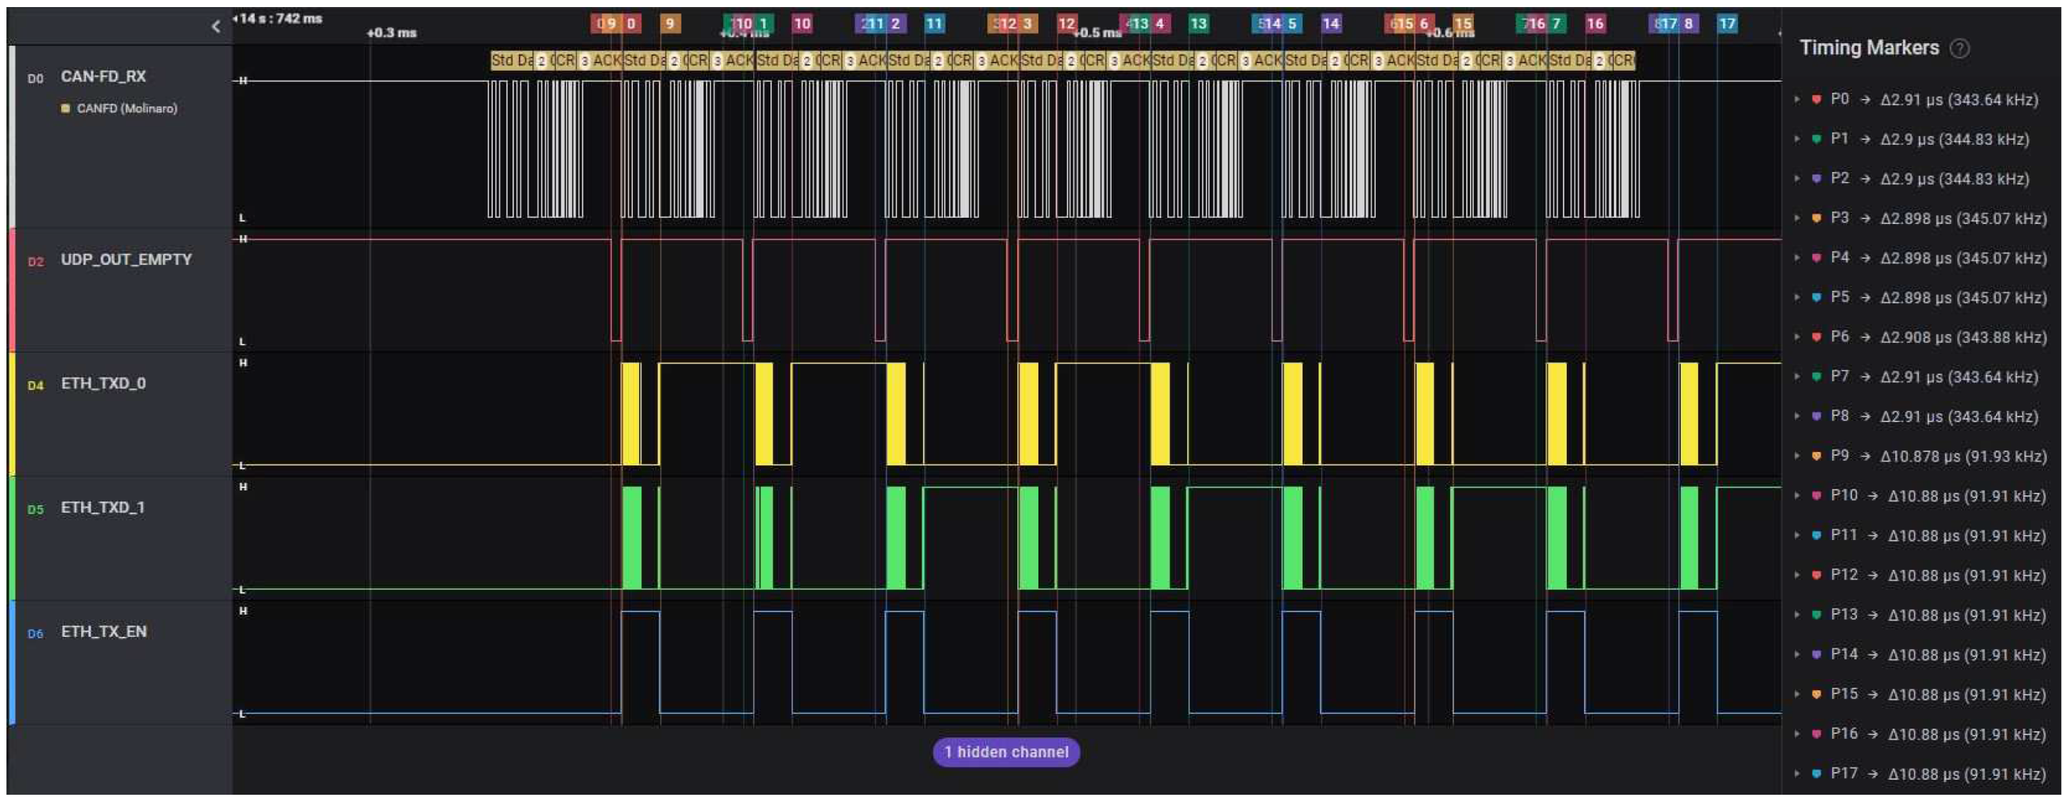Click the light blue 17 marker flag on timeline
Image resolution: width=2069 pixels, height=801 pixels.
[x=1726, y=24]
